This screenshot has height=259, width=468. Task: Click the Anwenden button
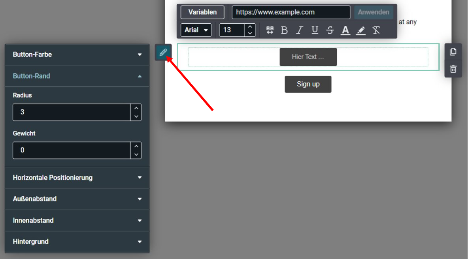click(x=374, y=12)
